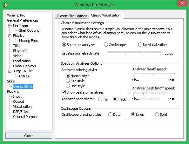This screenshot has width=189, height=144.
Task: Open the Playback preferences page
Action: [x=20, y=51]
